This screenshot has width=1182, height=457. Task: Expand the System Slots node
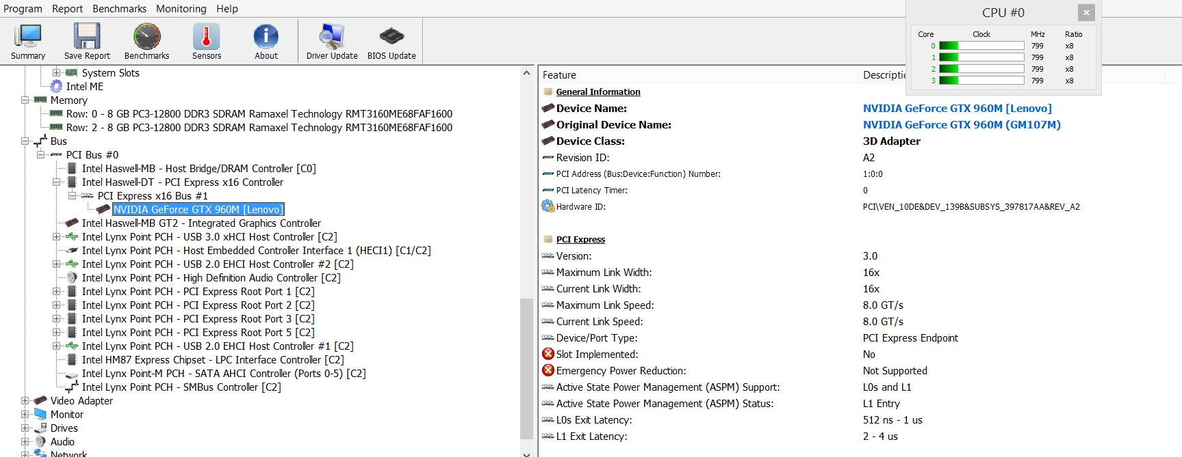coord(56,72)
